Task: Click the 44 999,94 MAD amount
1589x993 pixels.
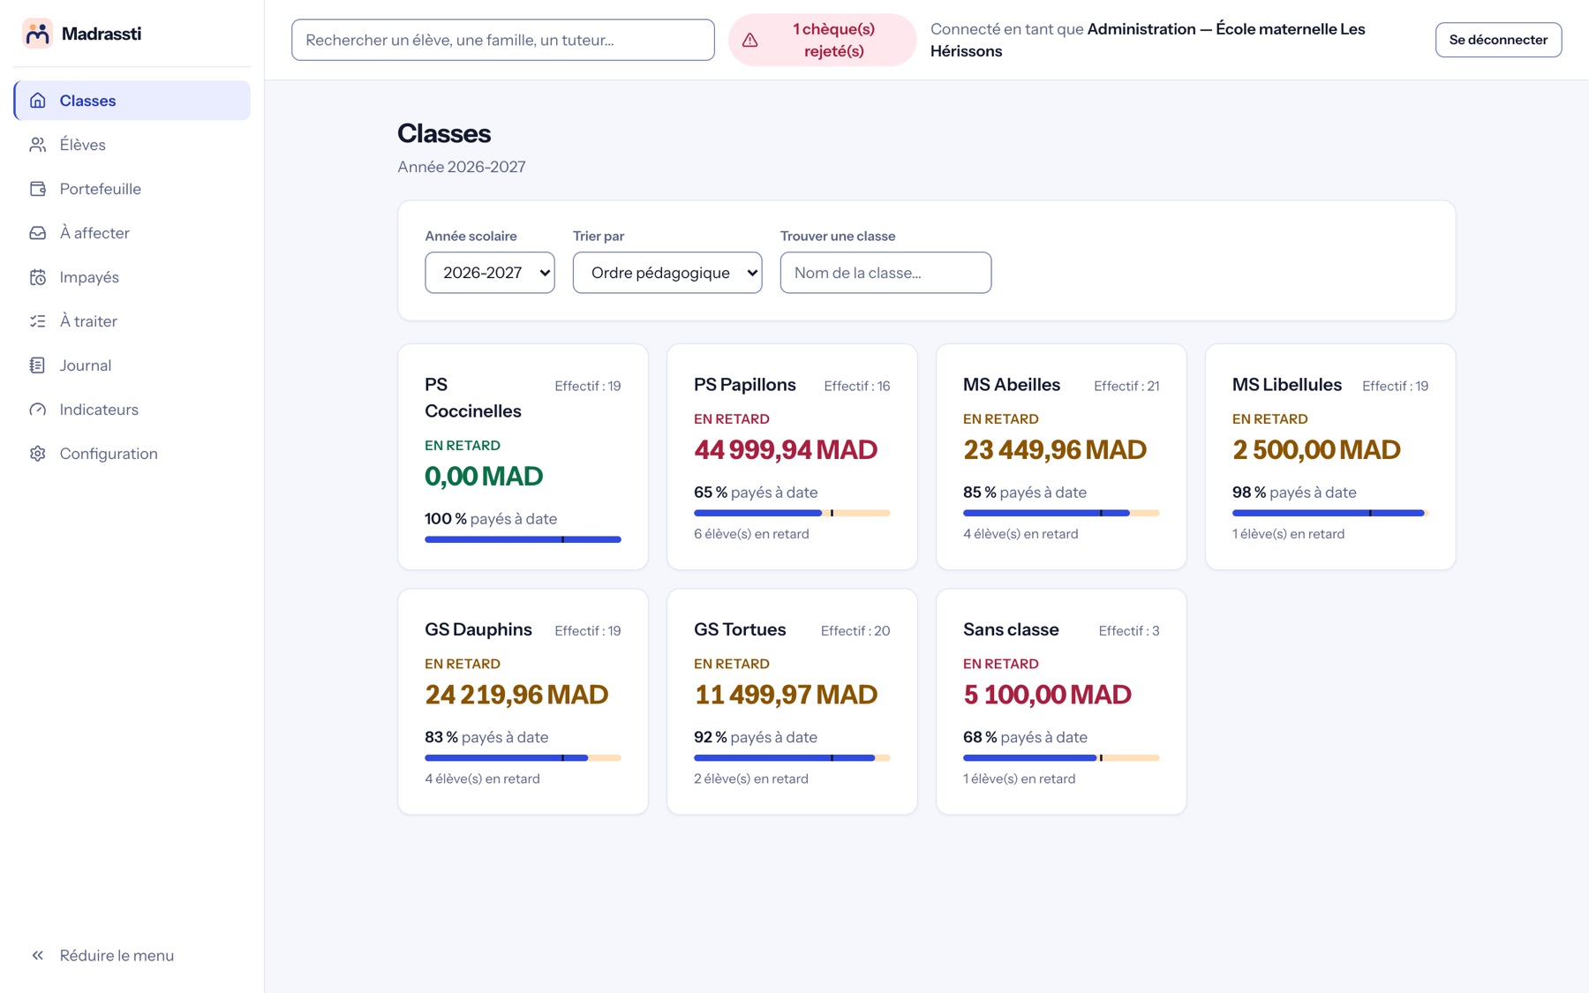Action: coord(786,450)
